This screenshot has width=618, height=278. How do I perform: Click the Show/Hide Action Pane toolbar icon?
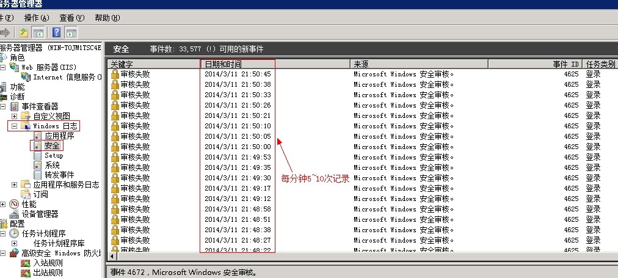(71, 32)
